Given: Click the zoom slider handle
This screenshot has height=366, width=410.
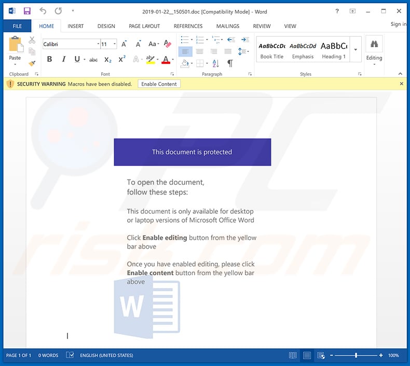Looking at the screenshot, I should [356, 355].
